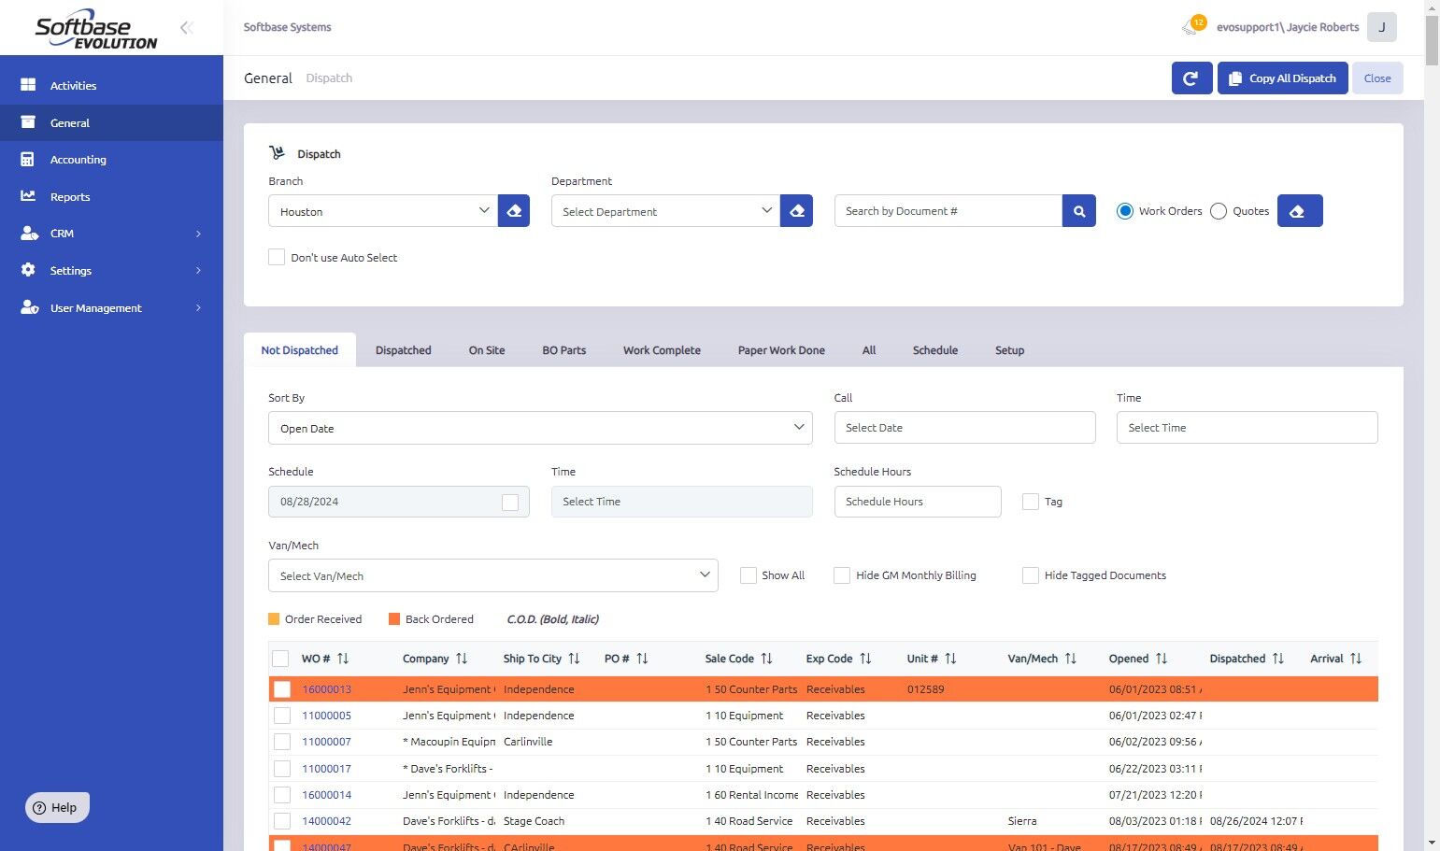
Task: Switch to the Dispatched tab
Action: click(x=403, y=350)
